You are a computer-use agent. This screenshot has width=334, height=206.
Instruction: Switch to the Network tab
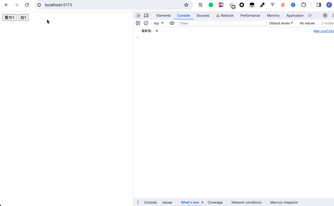225,15
